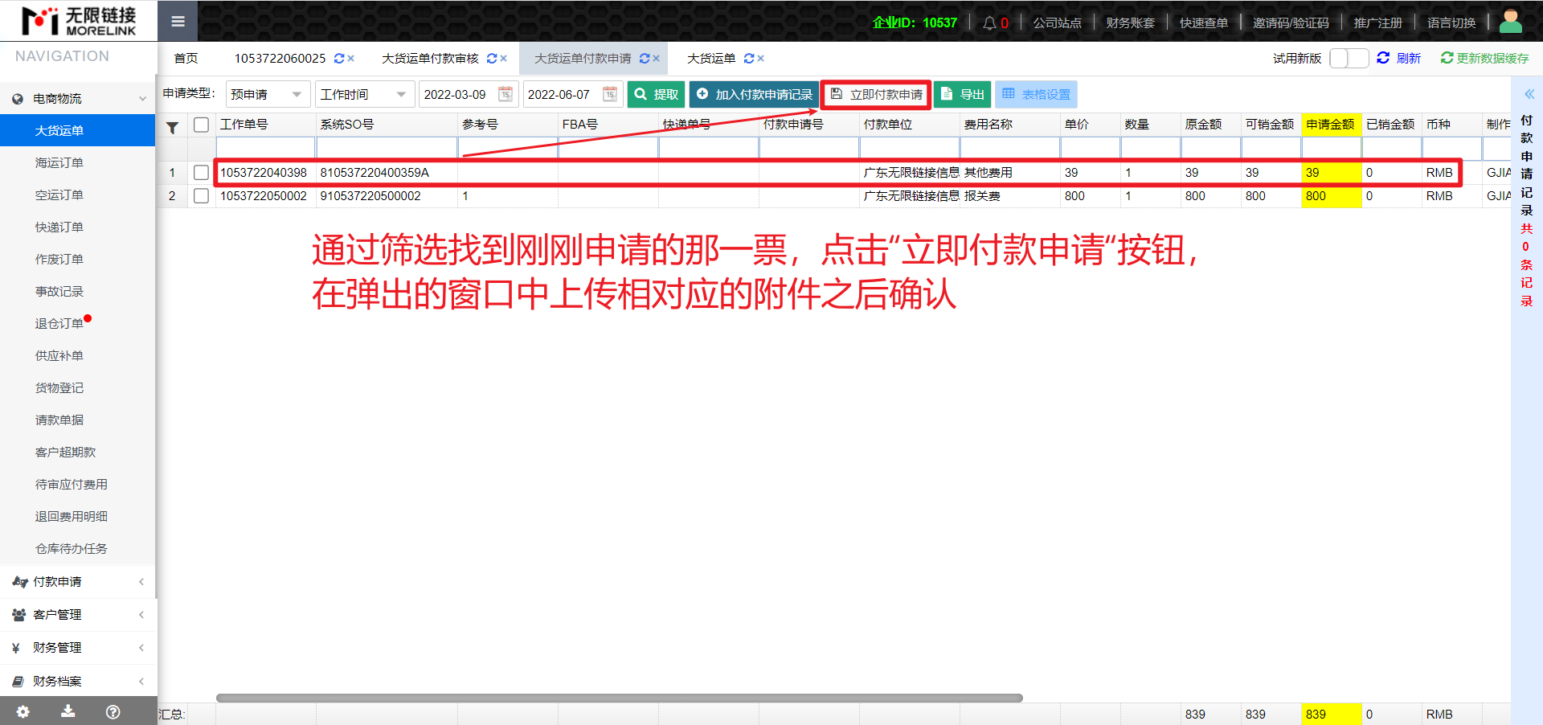Open the settings gear in the sidebar footer
1543x725 pixels.
pyautogui.click(x=23, y=711)
